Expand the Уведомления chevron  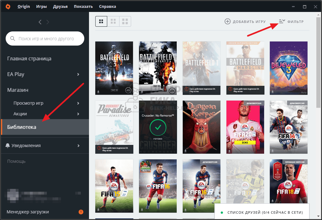click(x=78, y=146)
